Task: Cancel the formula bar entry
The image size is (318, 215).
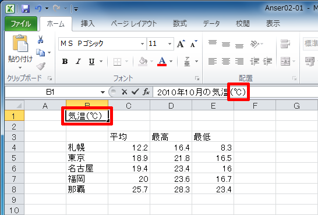Action: [124, 92]
